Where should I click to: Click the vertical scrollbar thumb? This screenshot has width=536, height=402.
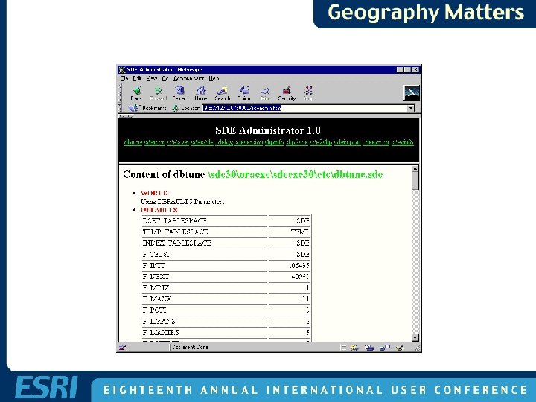(x=415, y=181)
